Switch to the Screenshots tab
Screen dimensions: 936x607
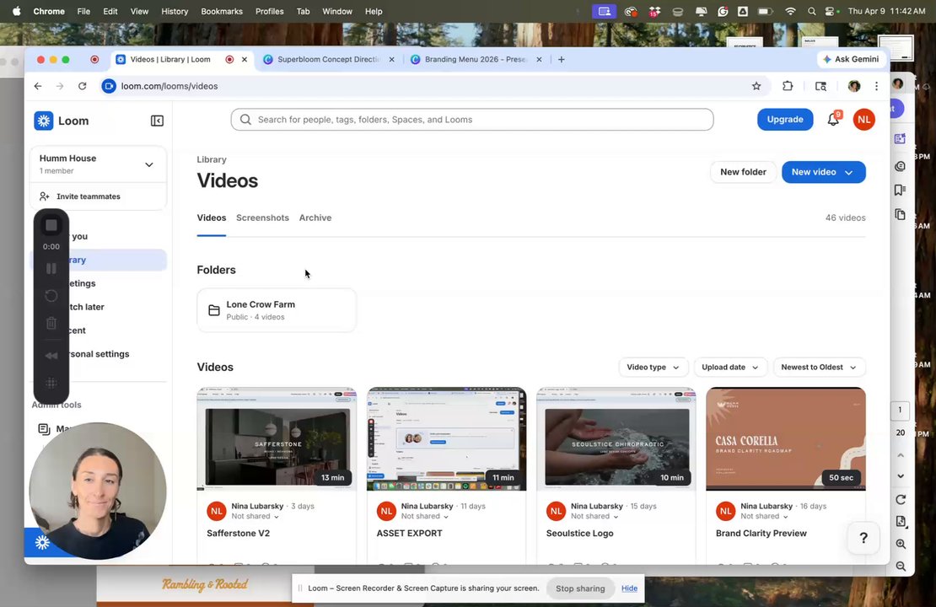tap(262, 218)
